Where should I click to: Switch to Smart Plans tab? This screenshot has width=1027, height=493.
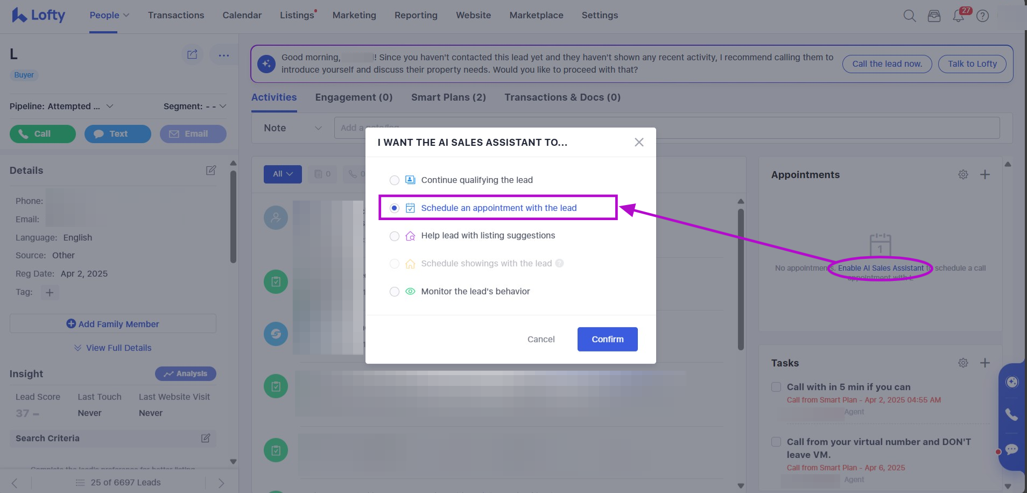coord(448,97)
